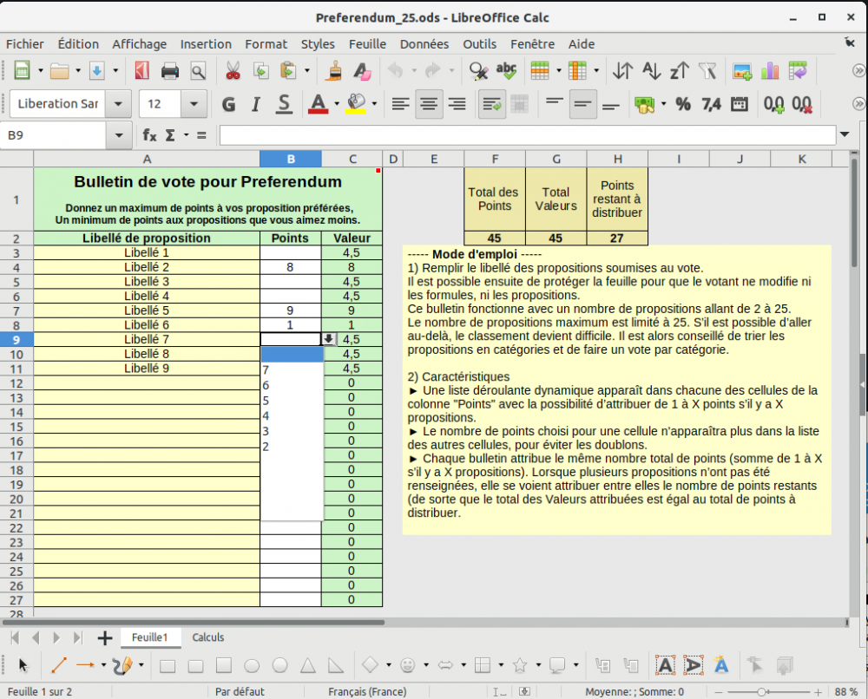Click the Cut scissors icon
Screen dimensions: 868x699
click(x=233, y=71)
